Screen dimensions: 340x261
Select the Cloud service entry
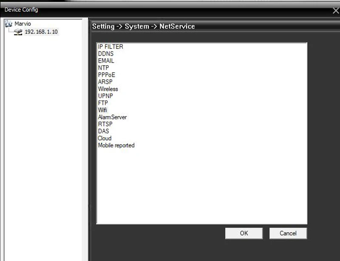point(105,138)
